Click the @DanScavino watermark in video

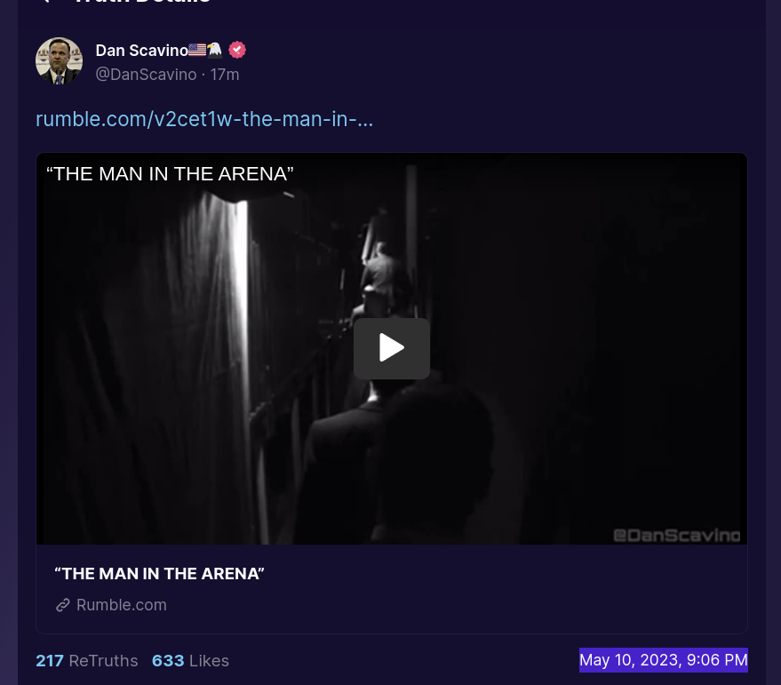676,535
